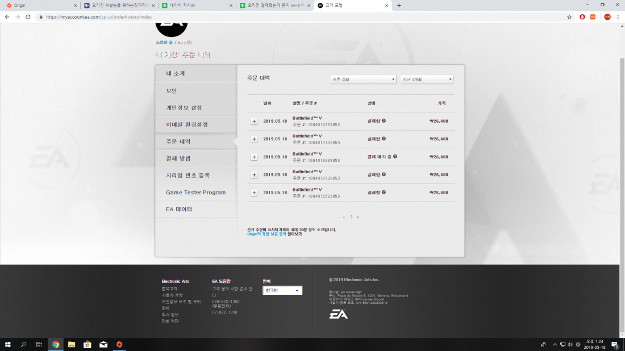
Task: Expand order 1004012533853 row
Action: click(254, 193)
